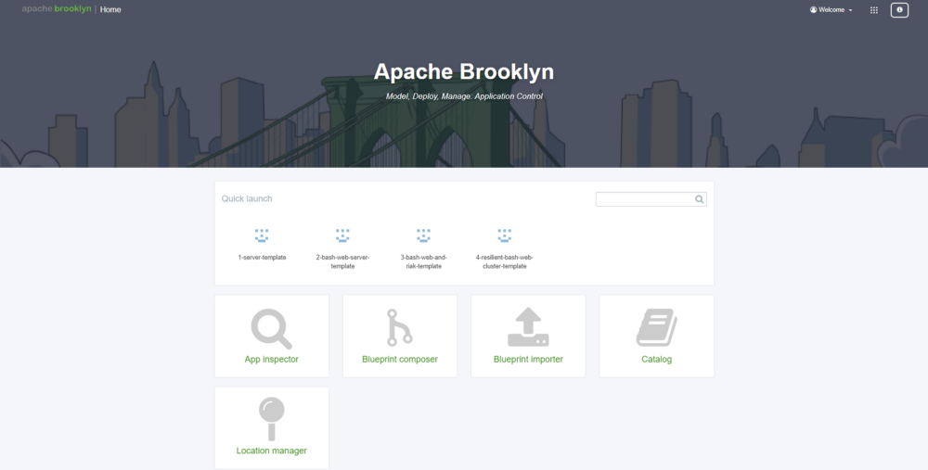The width and height of the screenshot is (928, 470).
Task: Click the Quick launch heading
Action: [247, 198]
